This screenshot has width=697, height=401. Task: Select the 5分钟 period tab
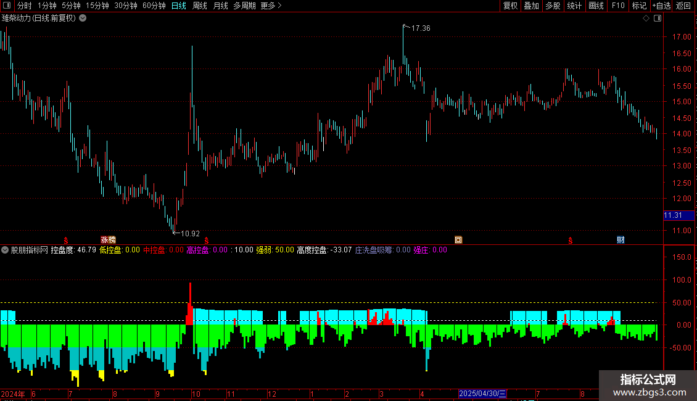point(71,6)
